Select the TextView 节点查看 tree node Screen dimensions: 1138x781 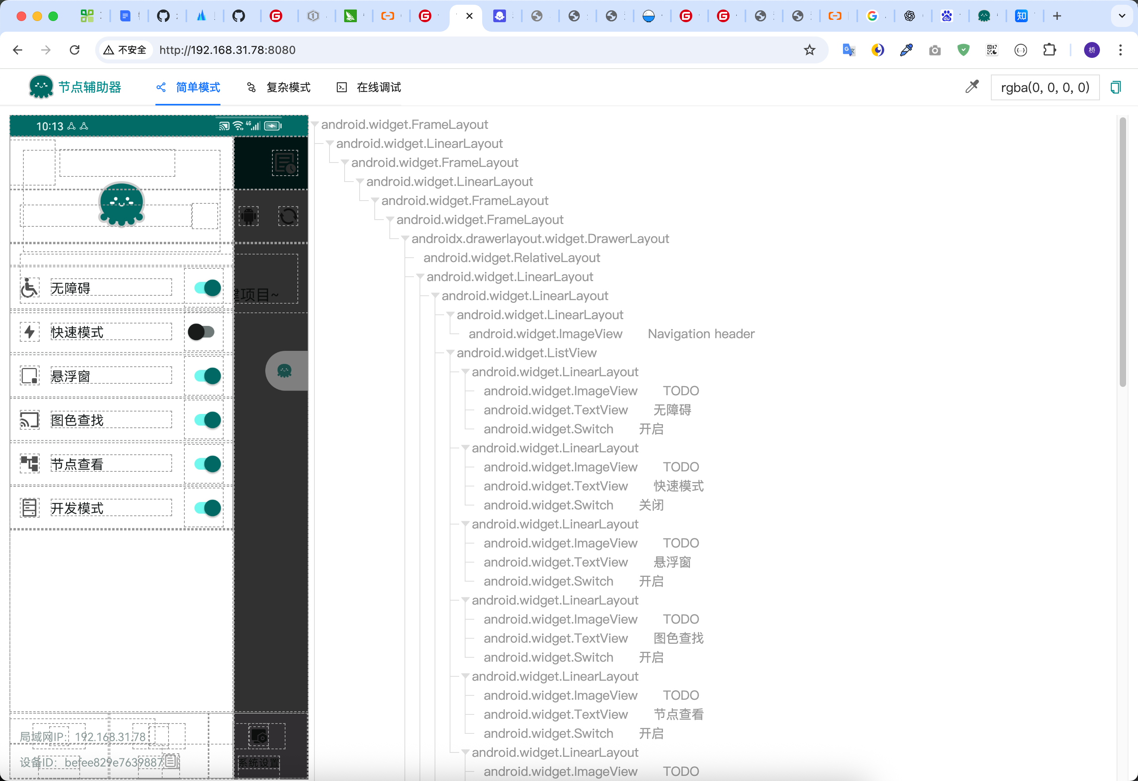tap(594, 715)
